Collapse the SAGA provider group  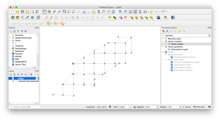click(163, 52)
